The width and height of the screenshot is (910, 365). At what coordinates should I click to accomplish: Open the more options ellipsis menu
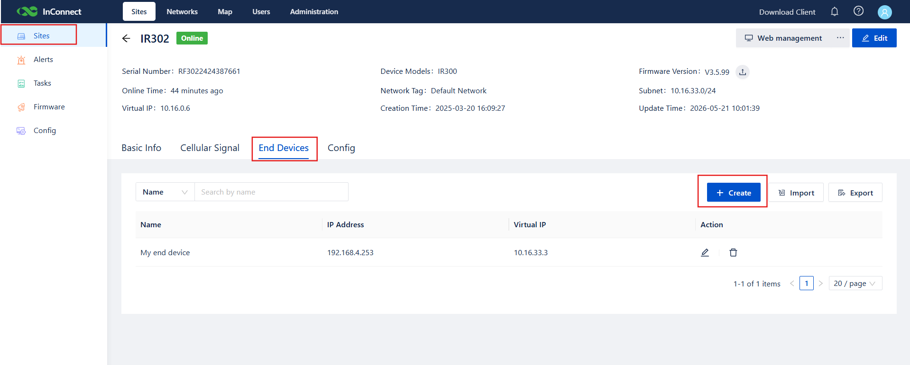coord(840,38)
